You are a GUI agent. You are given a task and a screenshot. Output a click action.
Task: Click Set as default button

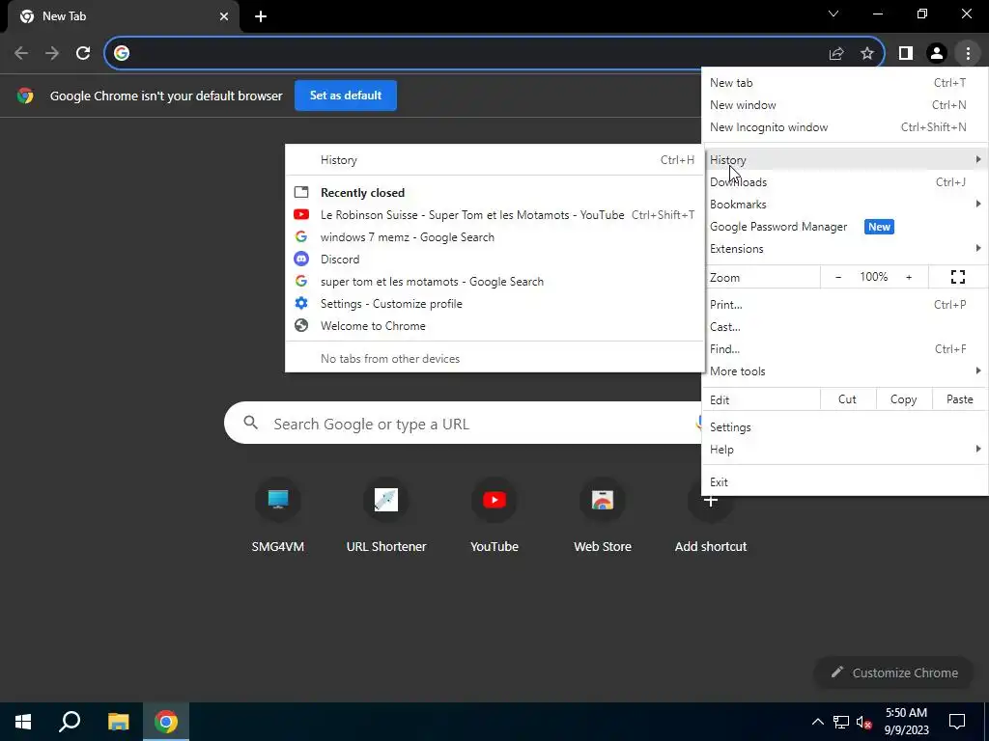pyautogui.click(x=346, y=96)
